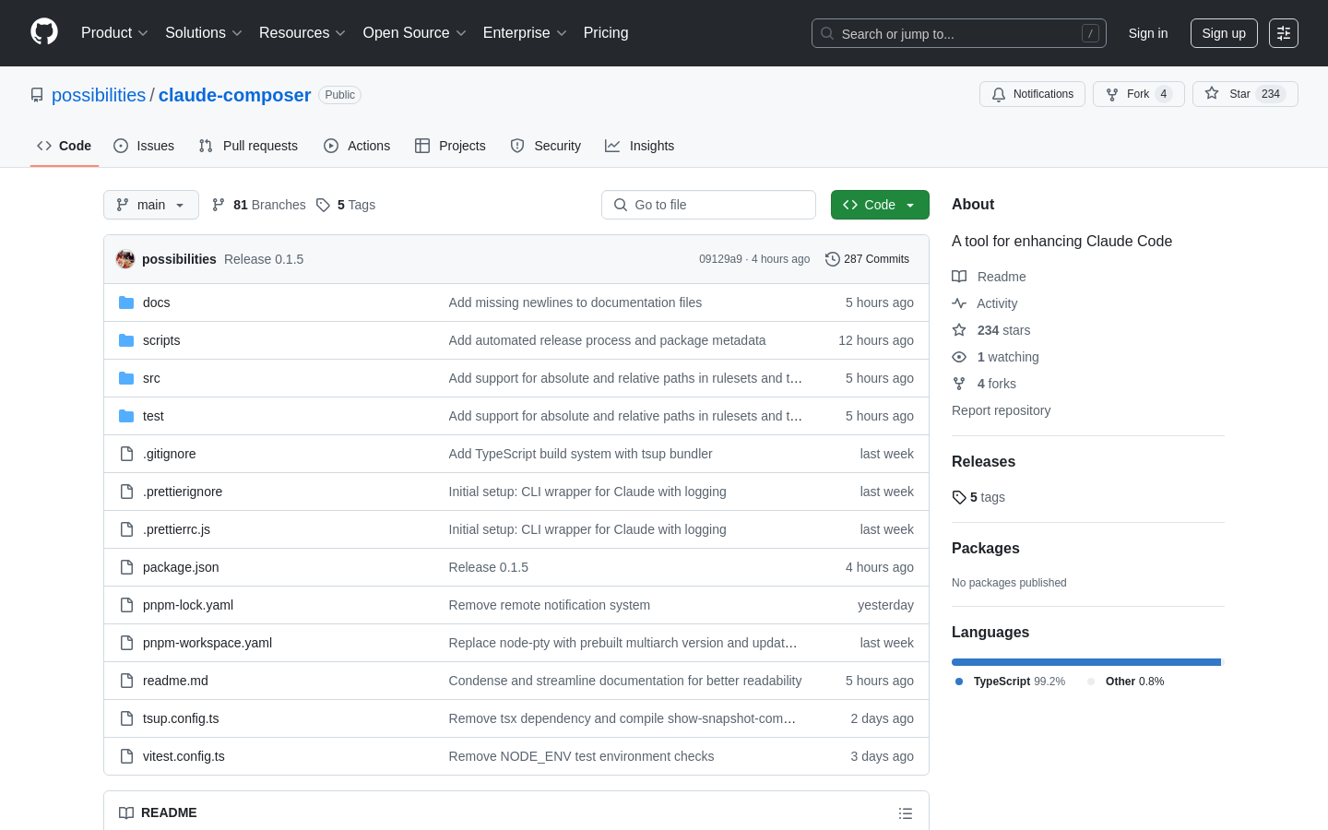The image size is (1328, 830).
Task: Open commit 'Remove remote notification system'
Action: click(x=550, y=605)
